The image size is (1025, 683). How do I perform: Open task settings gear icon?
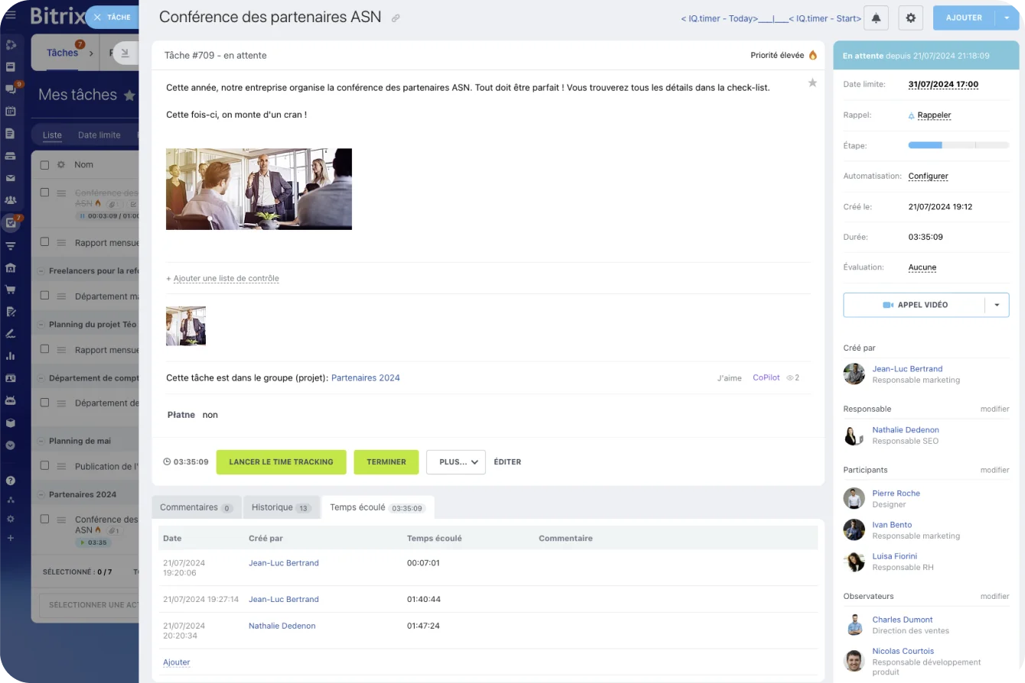click(x=910, y=18)
